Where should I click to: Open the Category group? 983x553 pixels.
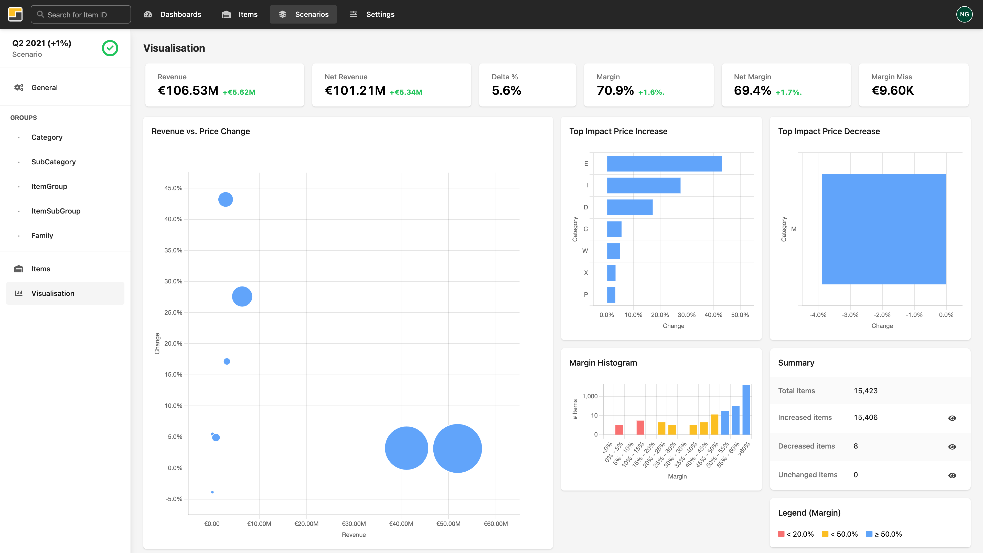coord(47,137)
